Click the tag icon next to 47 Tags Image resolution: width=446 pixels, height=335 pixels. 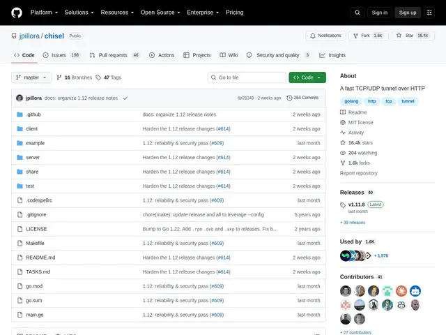tap(98, 77)
